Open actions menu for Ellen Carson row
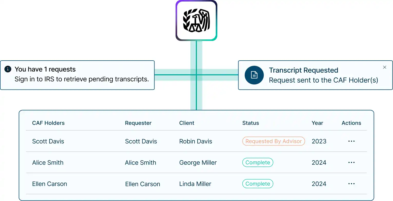The width and height of the screenshot is (393, 201). (x=351, y=184)
